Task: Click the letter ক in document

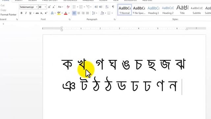Action: pyautogui.click(x=67, y=64)
